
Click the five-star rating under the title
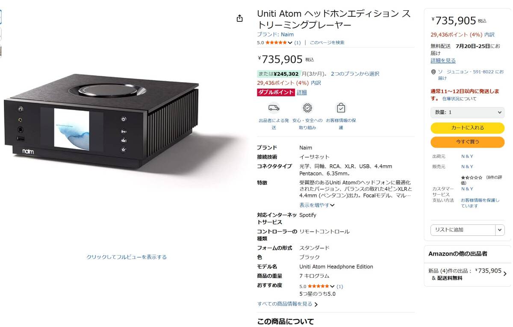click(x=276, y=42)
